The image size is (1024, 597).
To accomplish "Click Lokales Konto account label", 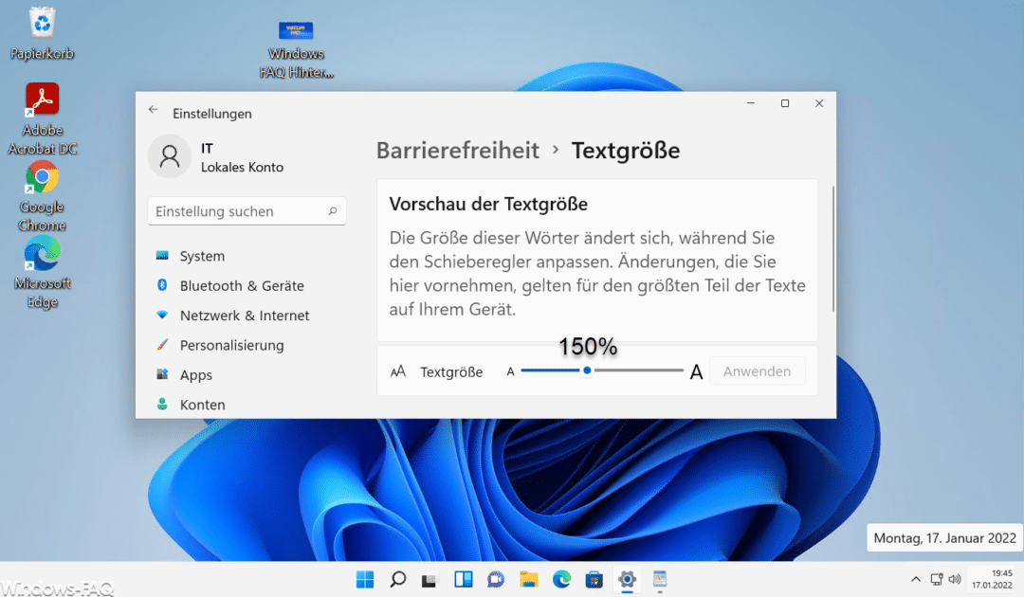I will tap(243, 167).
